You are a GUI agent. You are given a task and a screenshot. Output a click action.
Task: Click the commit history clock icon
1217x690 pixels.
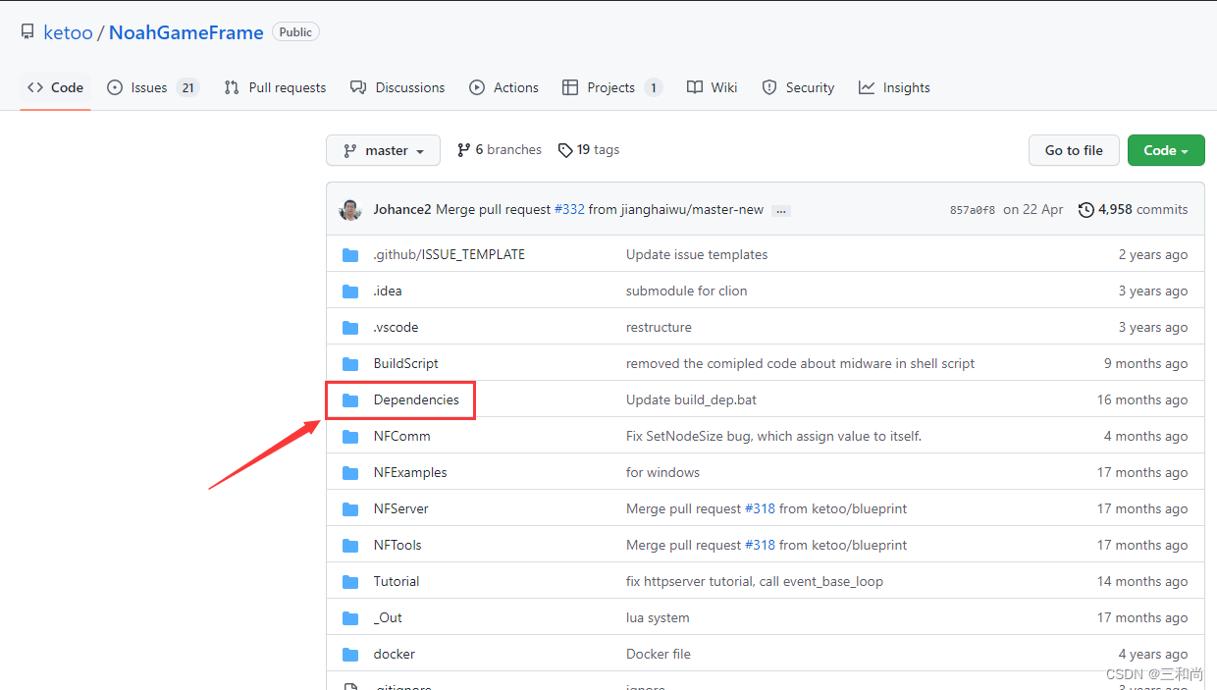pos(1085,210)
